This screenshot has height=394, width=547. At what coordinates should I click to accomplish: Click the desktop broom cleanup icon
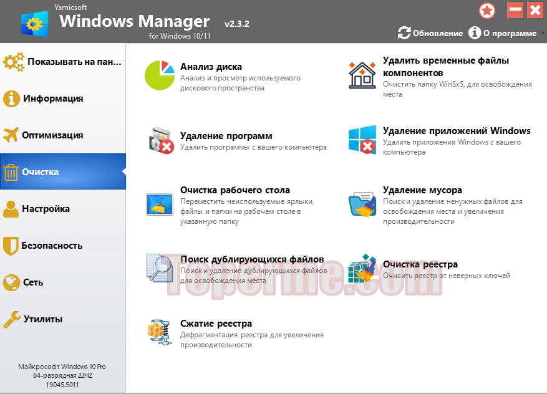click(160, 204)
